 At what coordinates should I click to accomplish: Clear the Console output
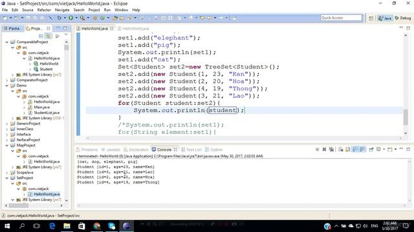[341, 150]
